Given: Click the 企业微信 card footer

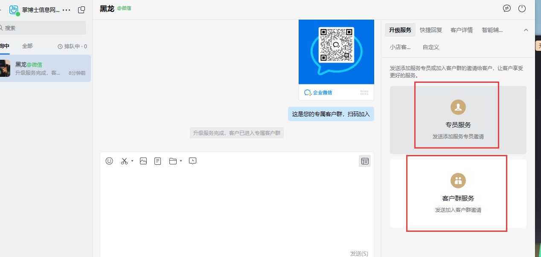Looking at the screenshot, I should click(336, 92).
